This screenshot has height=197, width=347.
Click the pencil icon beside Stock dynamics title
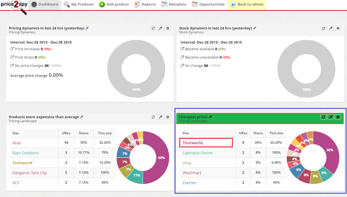coord(255,28)
